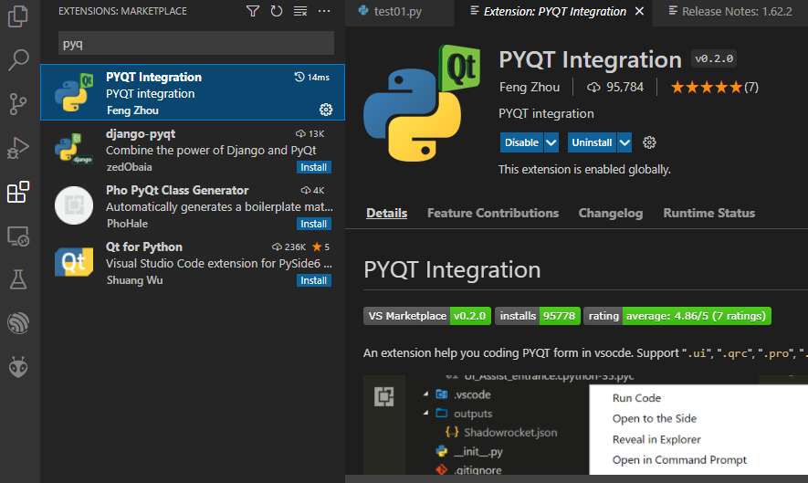Click Shadowrocket.json in preview tree
Screen dimensions: 808x483
tap(510, 433)
